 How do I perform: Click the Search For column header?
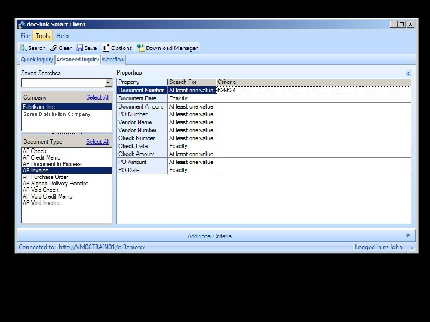pyautogui.click(x=192, y=82)
